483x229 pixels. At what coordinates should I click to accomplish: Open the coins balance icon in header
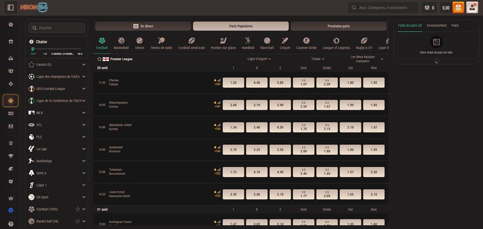427,8
